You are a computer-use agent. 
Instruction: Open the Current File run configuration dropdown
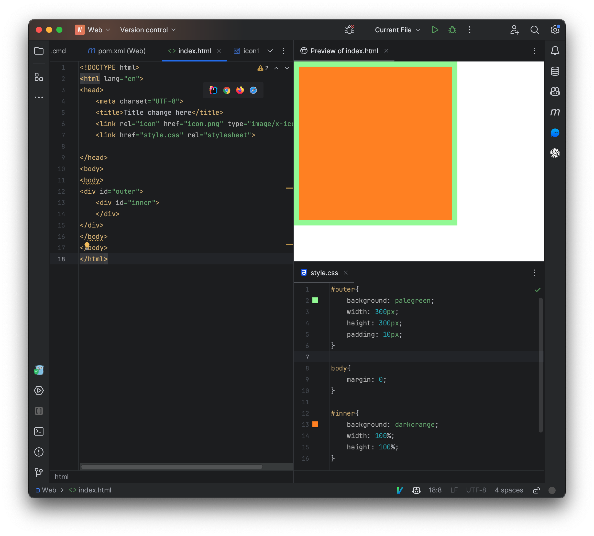pos(397,30)
